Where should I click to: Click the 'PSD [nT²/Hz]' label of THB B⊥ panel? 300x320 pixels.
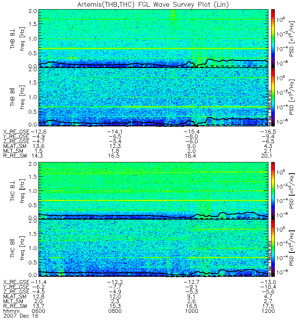[x=292, y=39]
